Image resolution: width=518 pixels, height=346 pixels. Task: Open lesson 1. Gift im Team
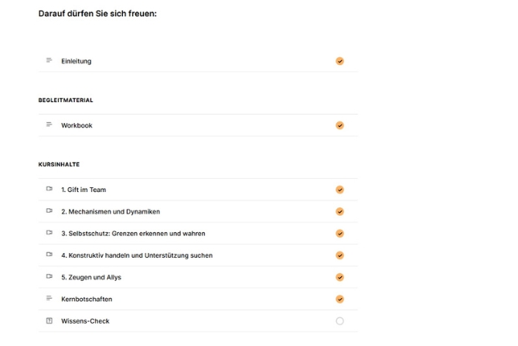pos(83,190)
